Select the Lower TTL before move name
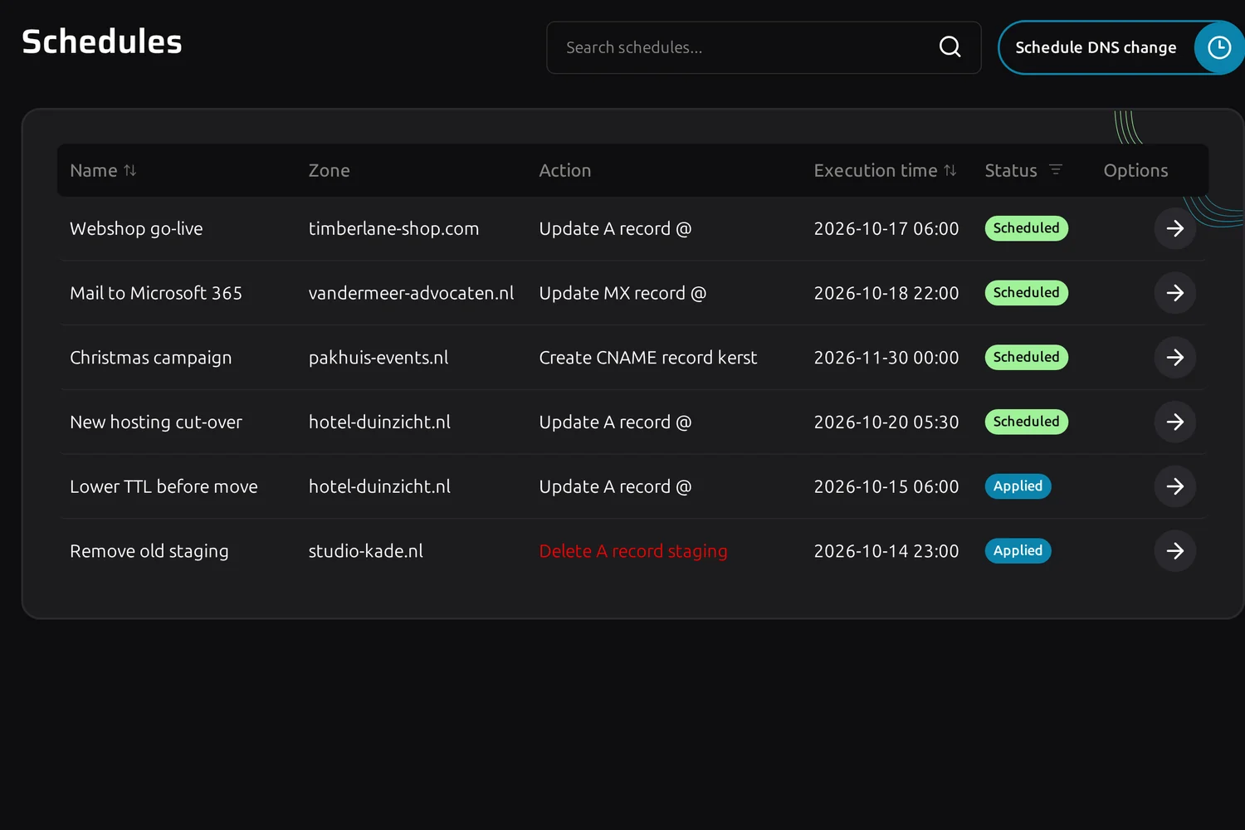 164,486
